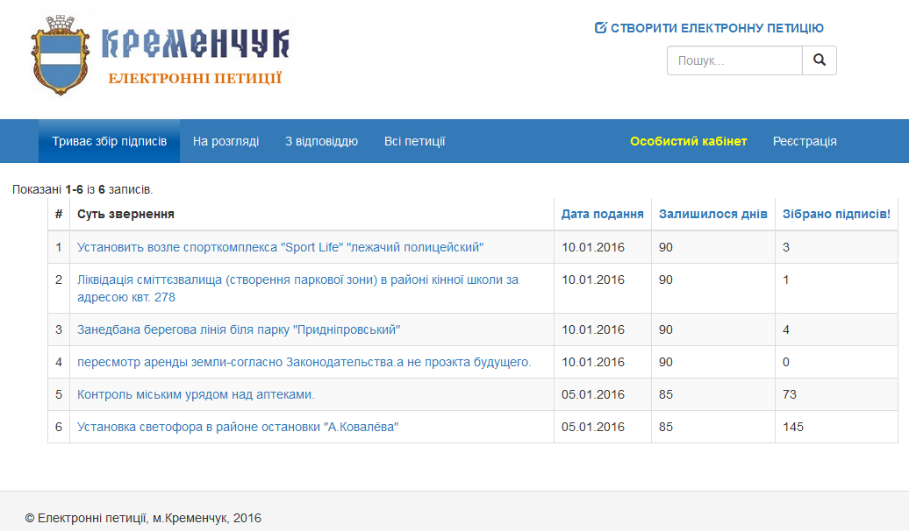Open the 'Установка светофора' petition

coord(238,427)
